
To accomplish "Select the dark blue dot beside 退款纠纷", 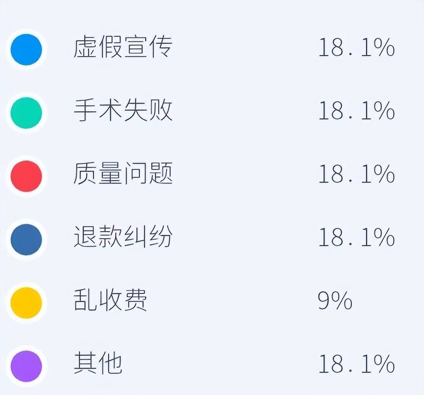I will pyautogui.click(x=26, y=240).
